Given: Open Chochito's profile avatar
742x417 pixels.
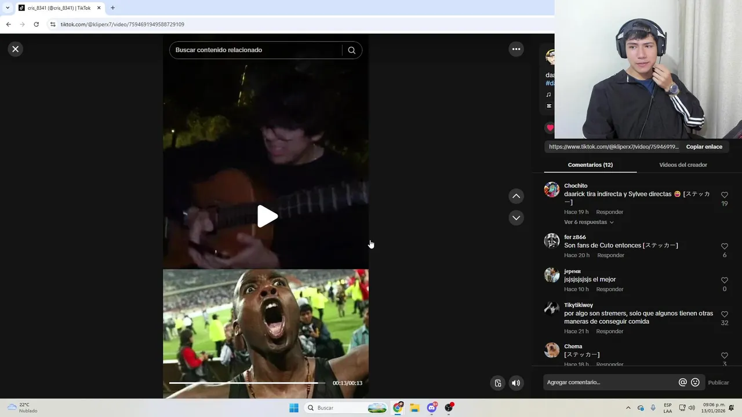Looking at the screenshot, I should [x=552, y=190].
